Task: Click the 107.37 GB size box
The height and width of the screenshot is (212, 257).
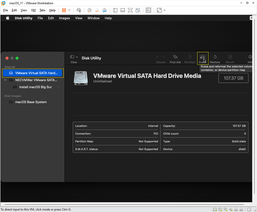Action: pos(233,78)
